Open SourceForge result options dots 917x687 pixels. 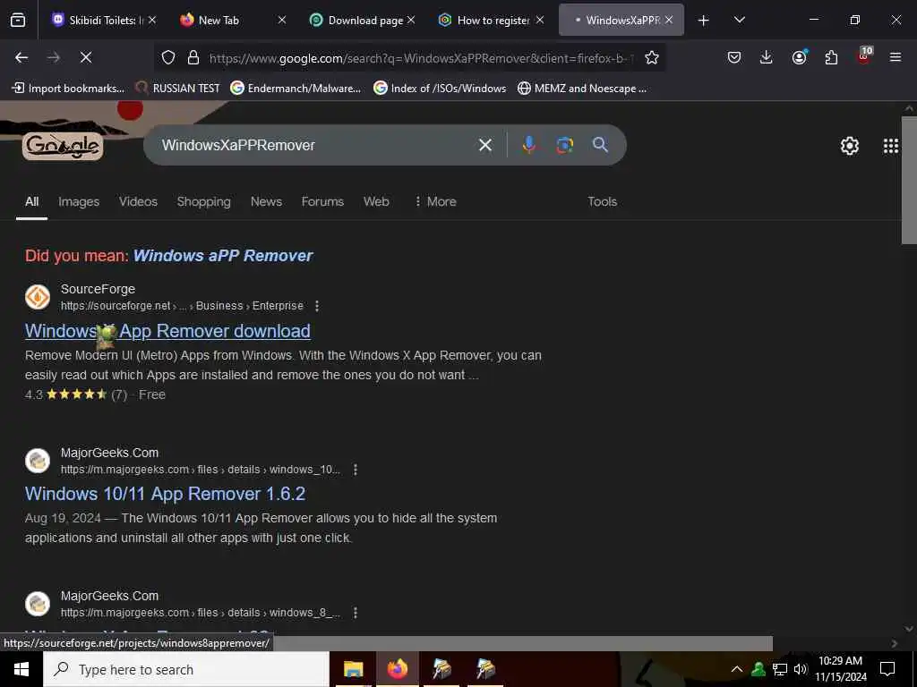(317, 306)
